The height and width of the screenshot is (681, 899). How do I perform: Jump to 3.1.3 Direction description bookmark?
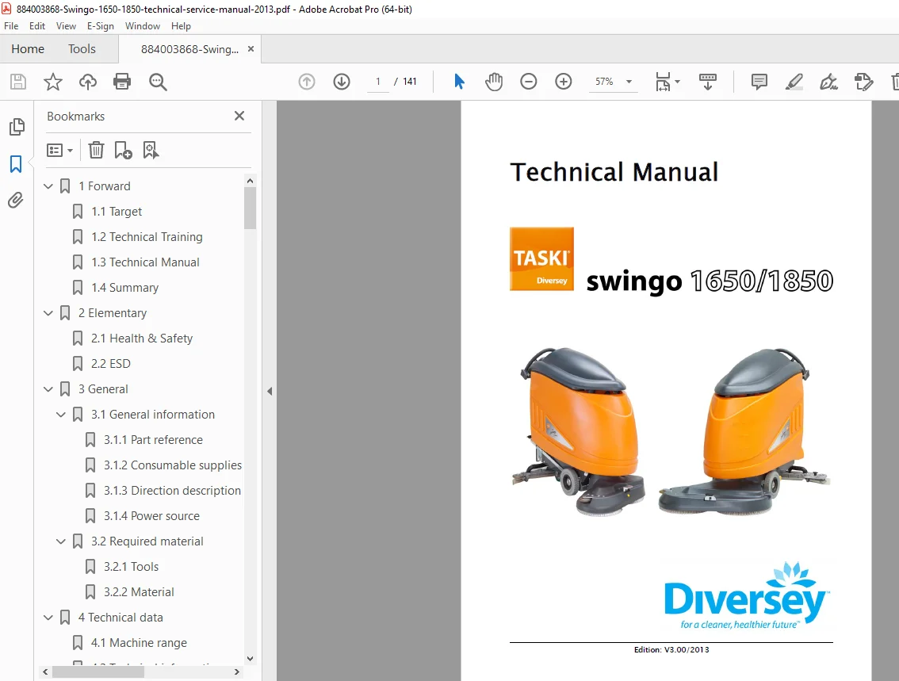tap(172, 491)
